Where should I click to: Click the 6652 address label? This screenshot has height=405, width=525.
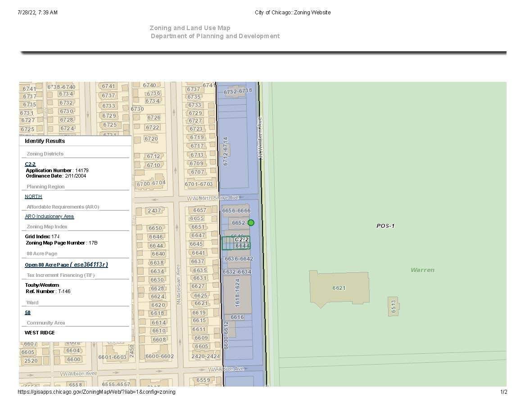[x=238, y=223]
